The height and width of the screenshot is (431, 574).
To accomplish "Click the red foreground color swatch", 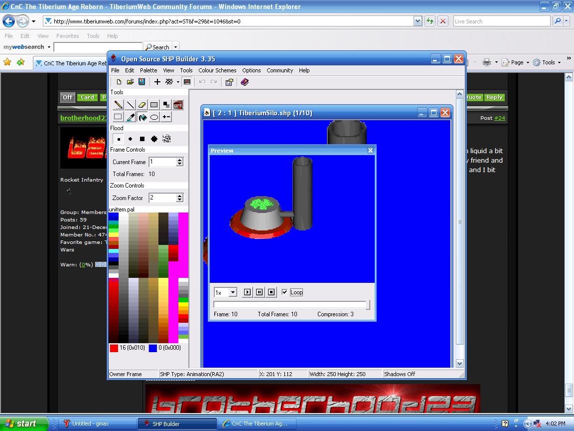I will pyautogui.click(x=114, y=348).
